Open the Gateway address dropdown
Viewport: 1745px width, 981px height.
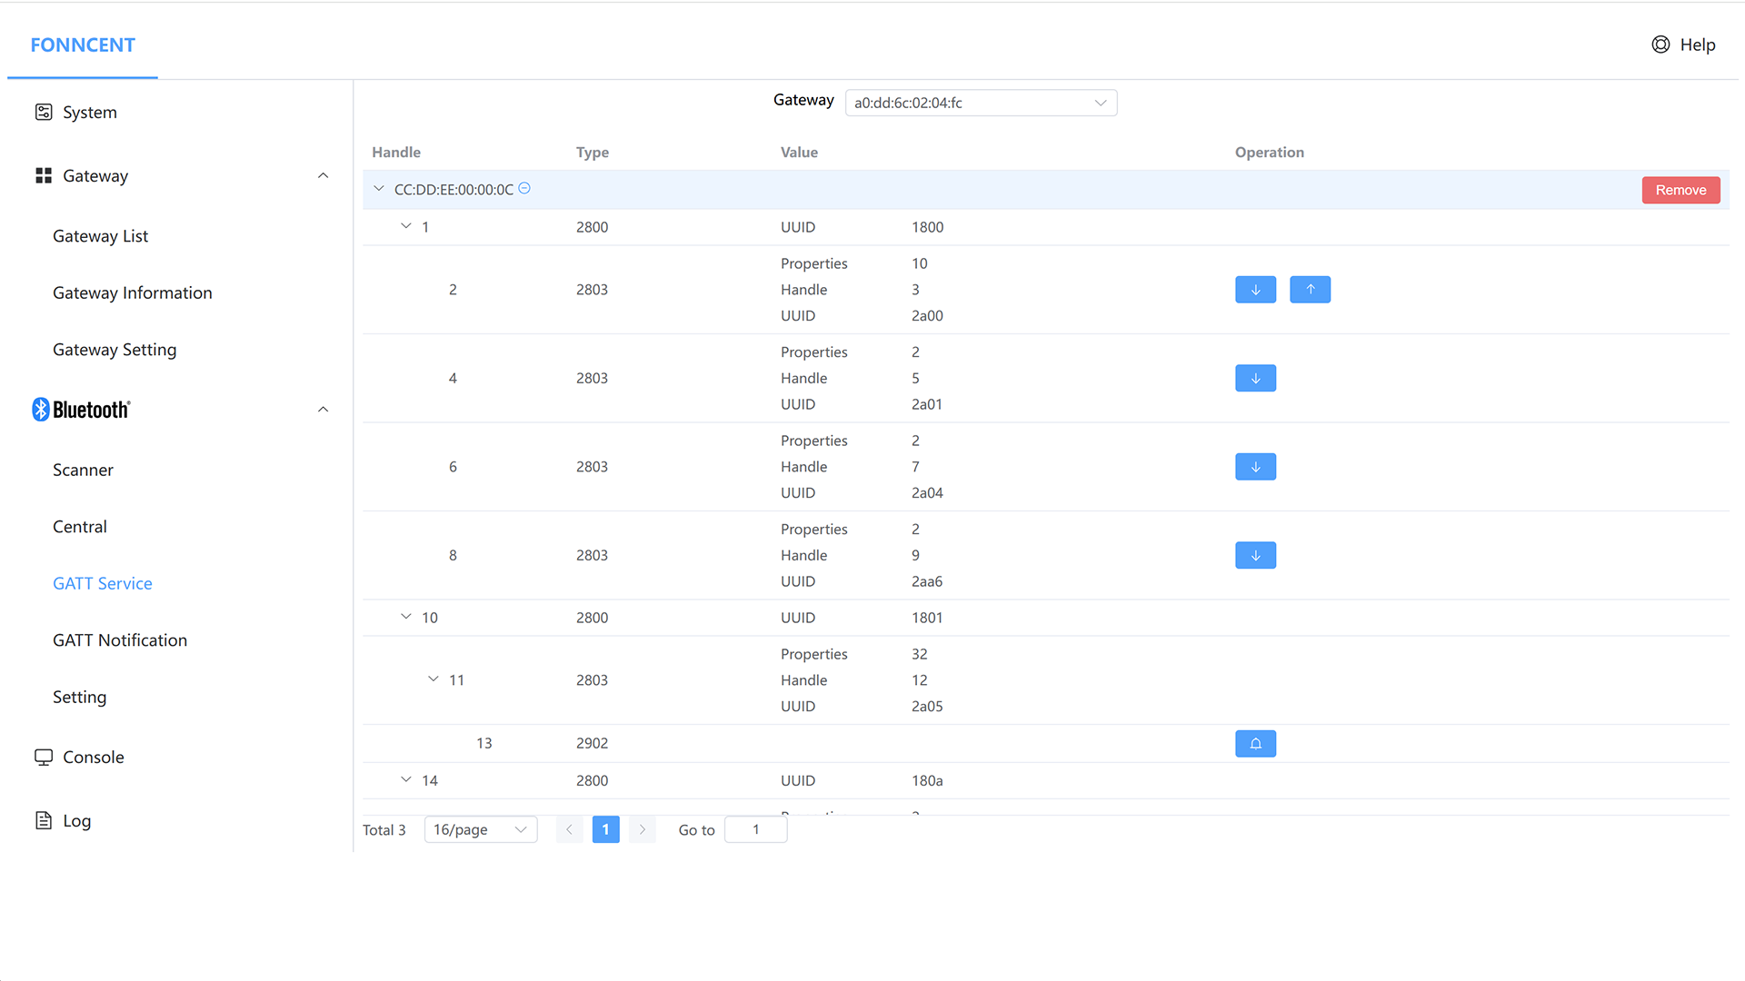click(981, 103)
